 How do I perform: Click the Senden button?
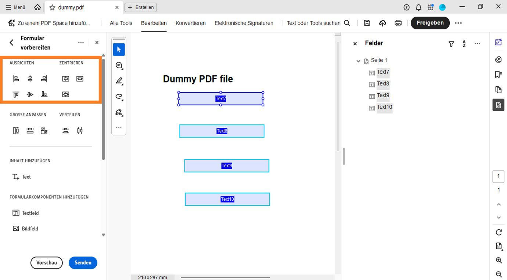pyautogui.click(x=83, y=263)
